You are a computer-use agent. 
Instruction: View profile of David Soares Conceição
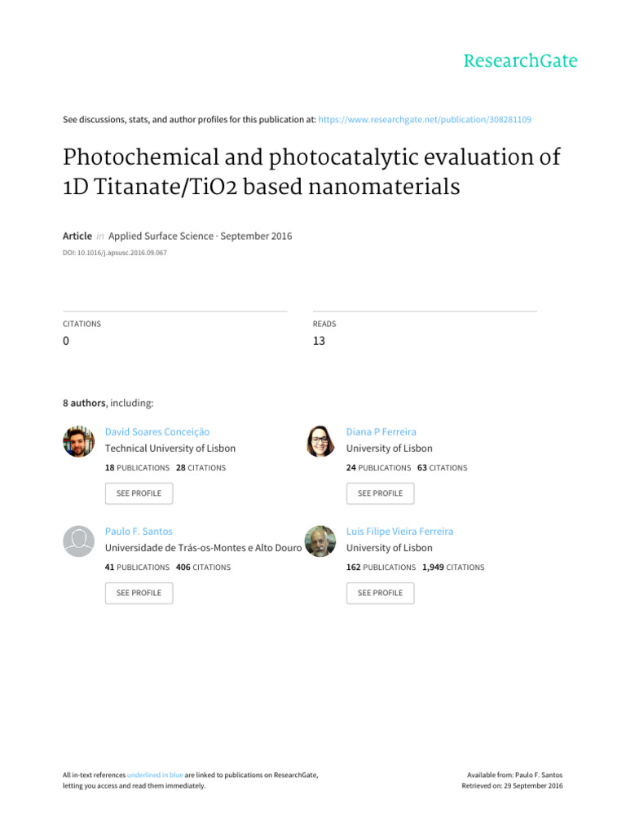[139, 493]
